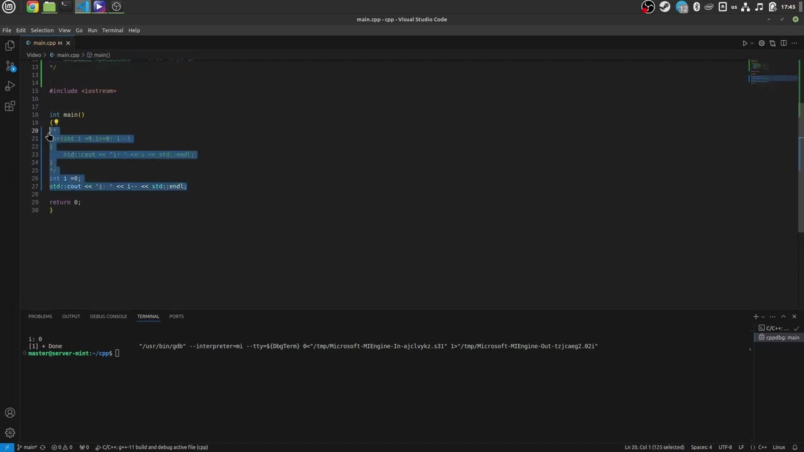Viewport: 804px width, 452px height.
Task: Open the Extensions view
Action: (x=10, y=106)
